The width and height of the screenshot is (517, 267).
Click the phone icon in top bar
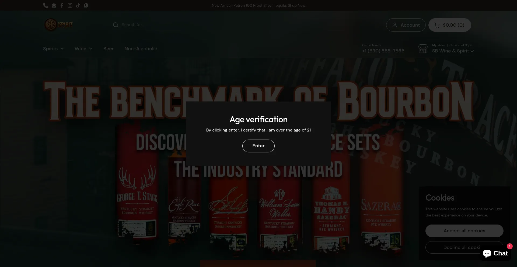point(46,5)
